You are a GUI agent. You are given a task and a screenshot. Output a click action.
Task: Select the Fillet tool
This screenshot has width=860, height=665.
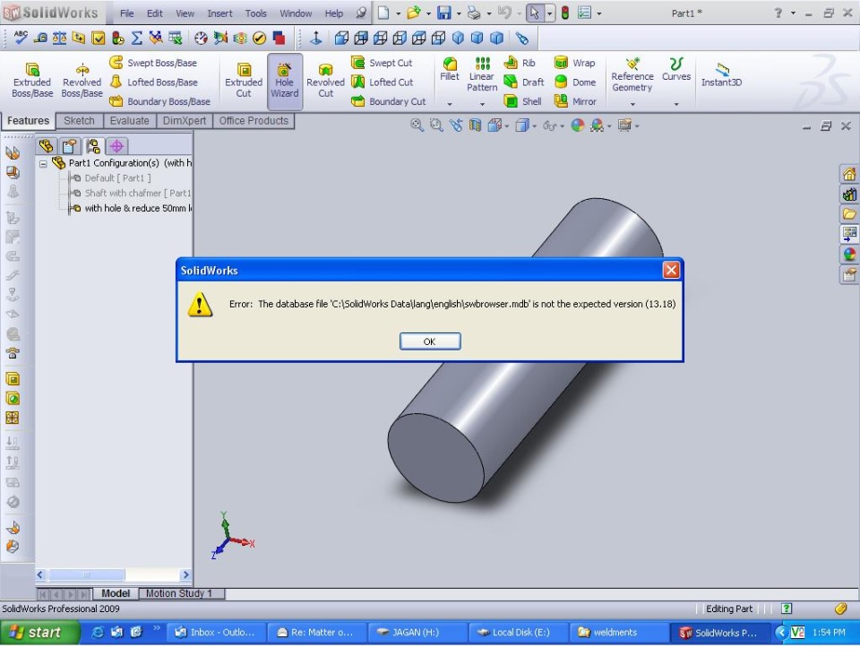click(449, 70)
